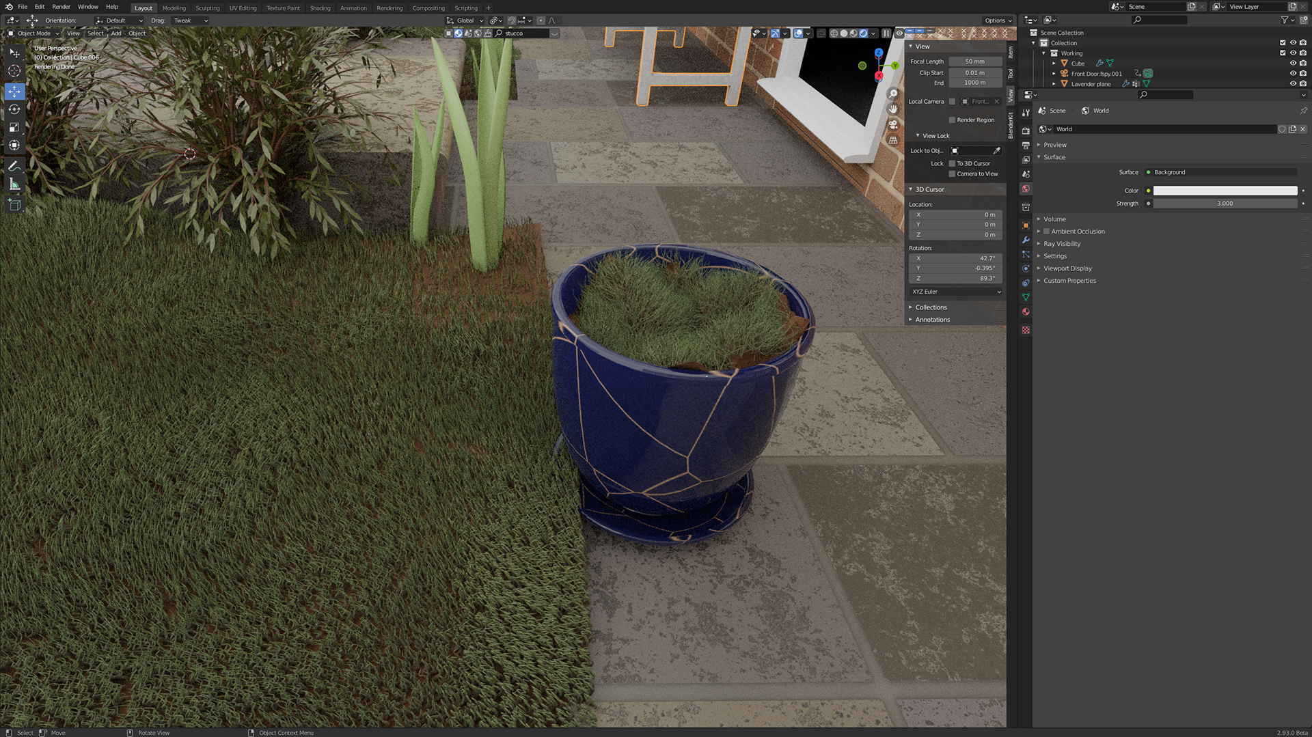Open the Modifiers properties tab
This screenshot has width=1312, height=737.
(1026, 240)
